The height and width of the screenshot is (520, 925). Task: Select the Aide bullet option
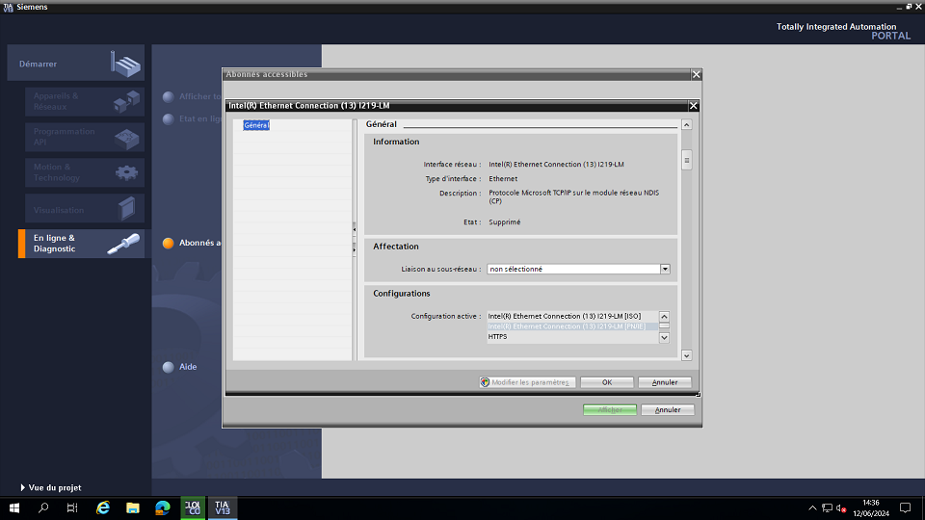tap(168, 367)
